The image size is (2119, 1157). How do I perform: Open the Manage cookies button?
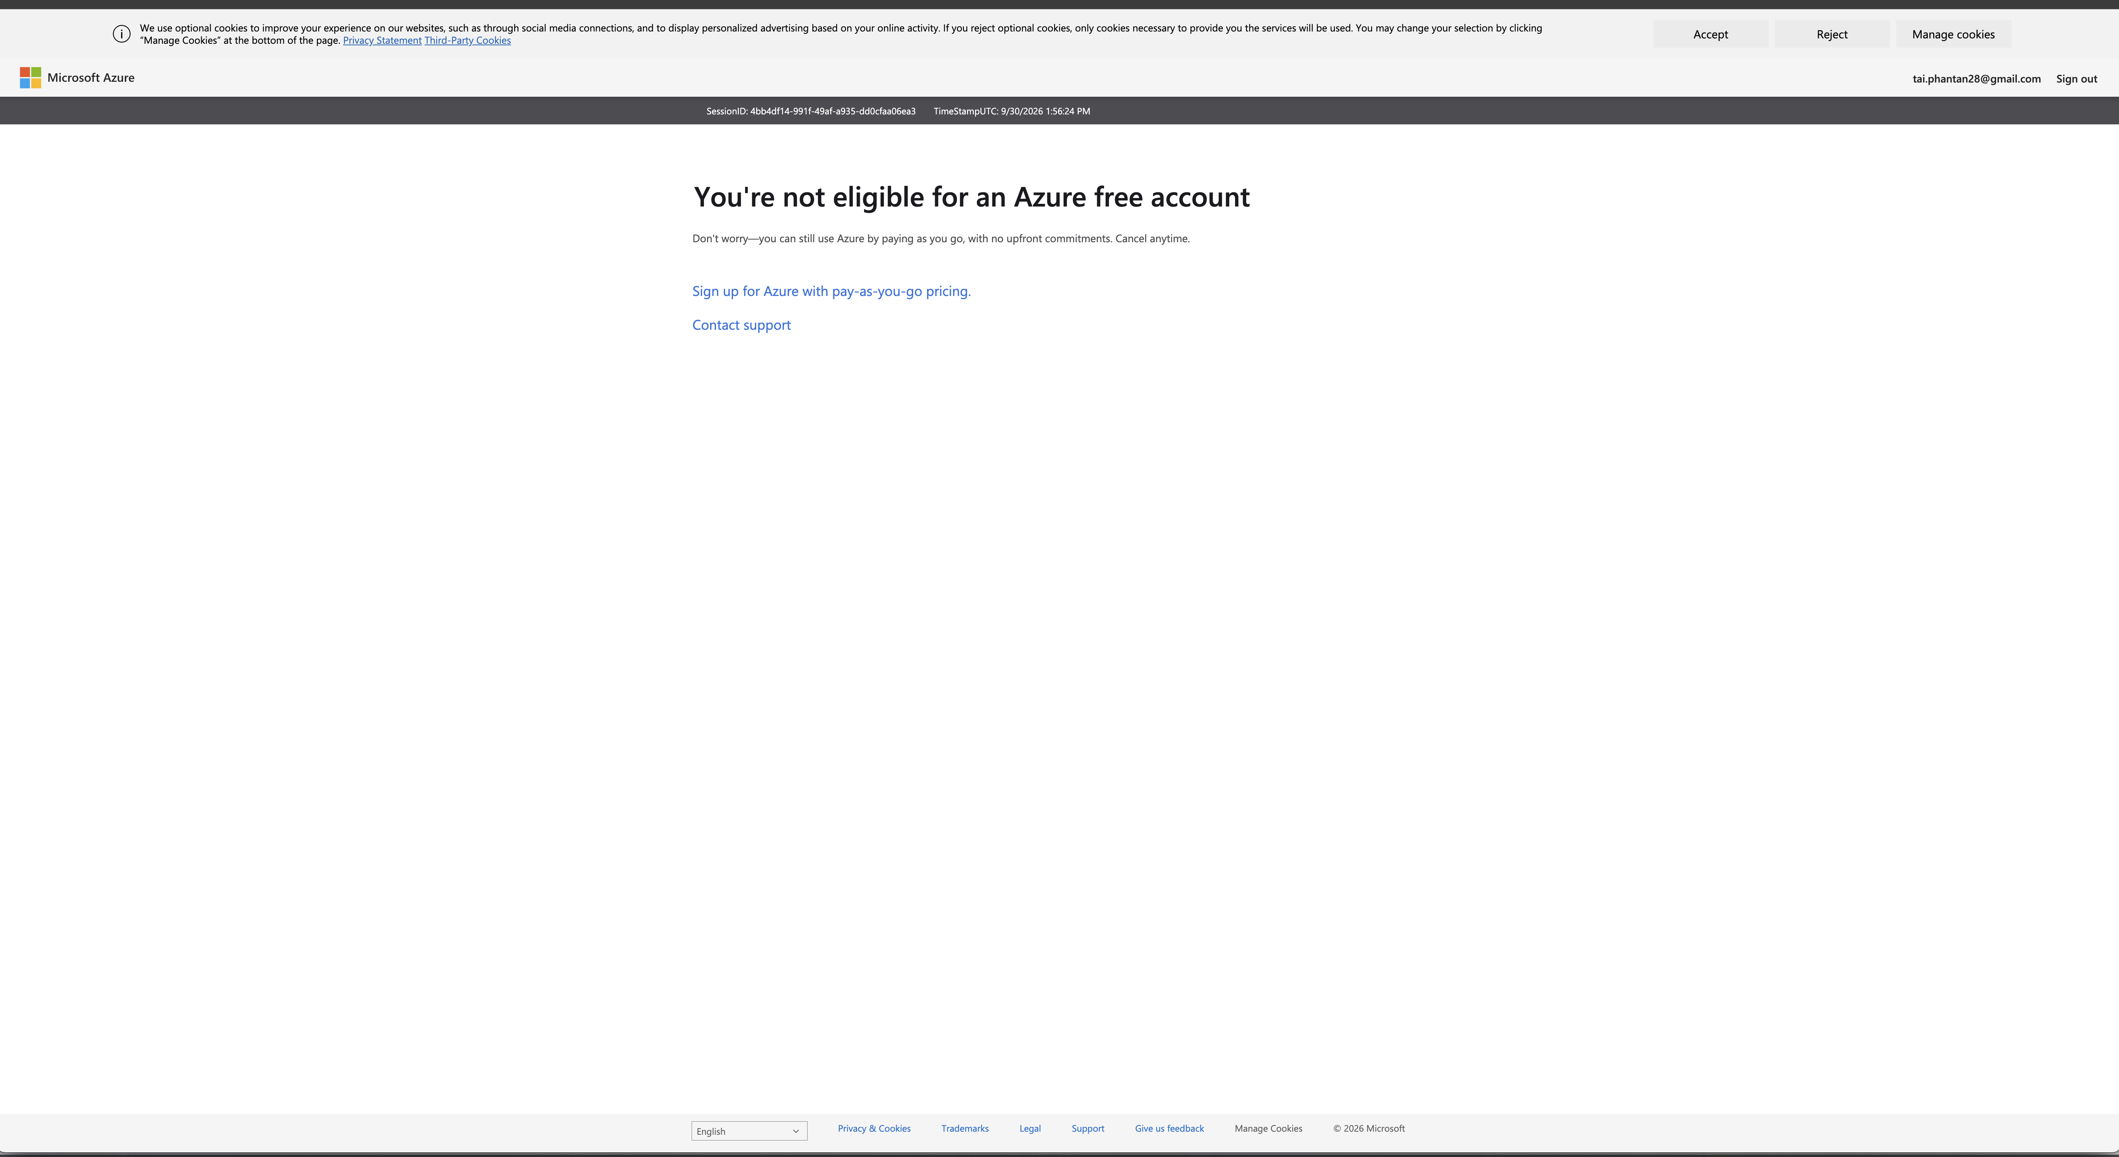(x=1953, y=35)
